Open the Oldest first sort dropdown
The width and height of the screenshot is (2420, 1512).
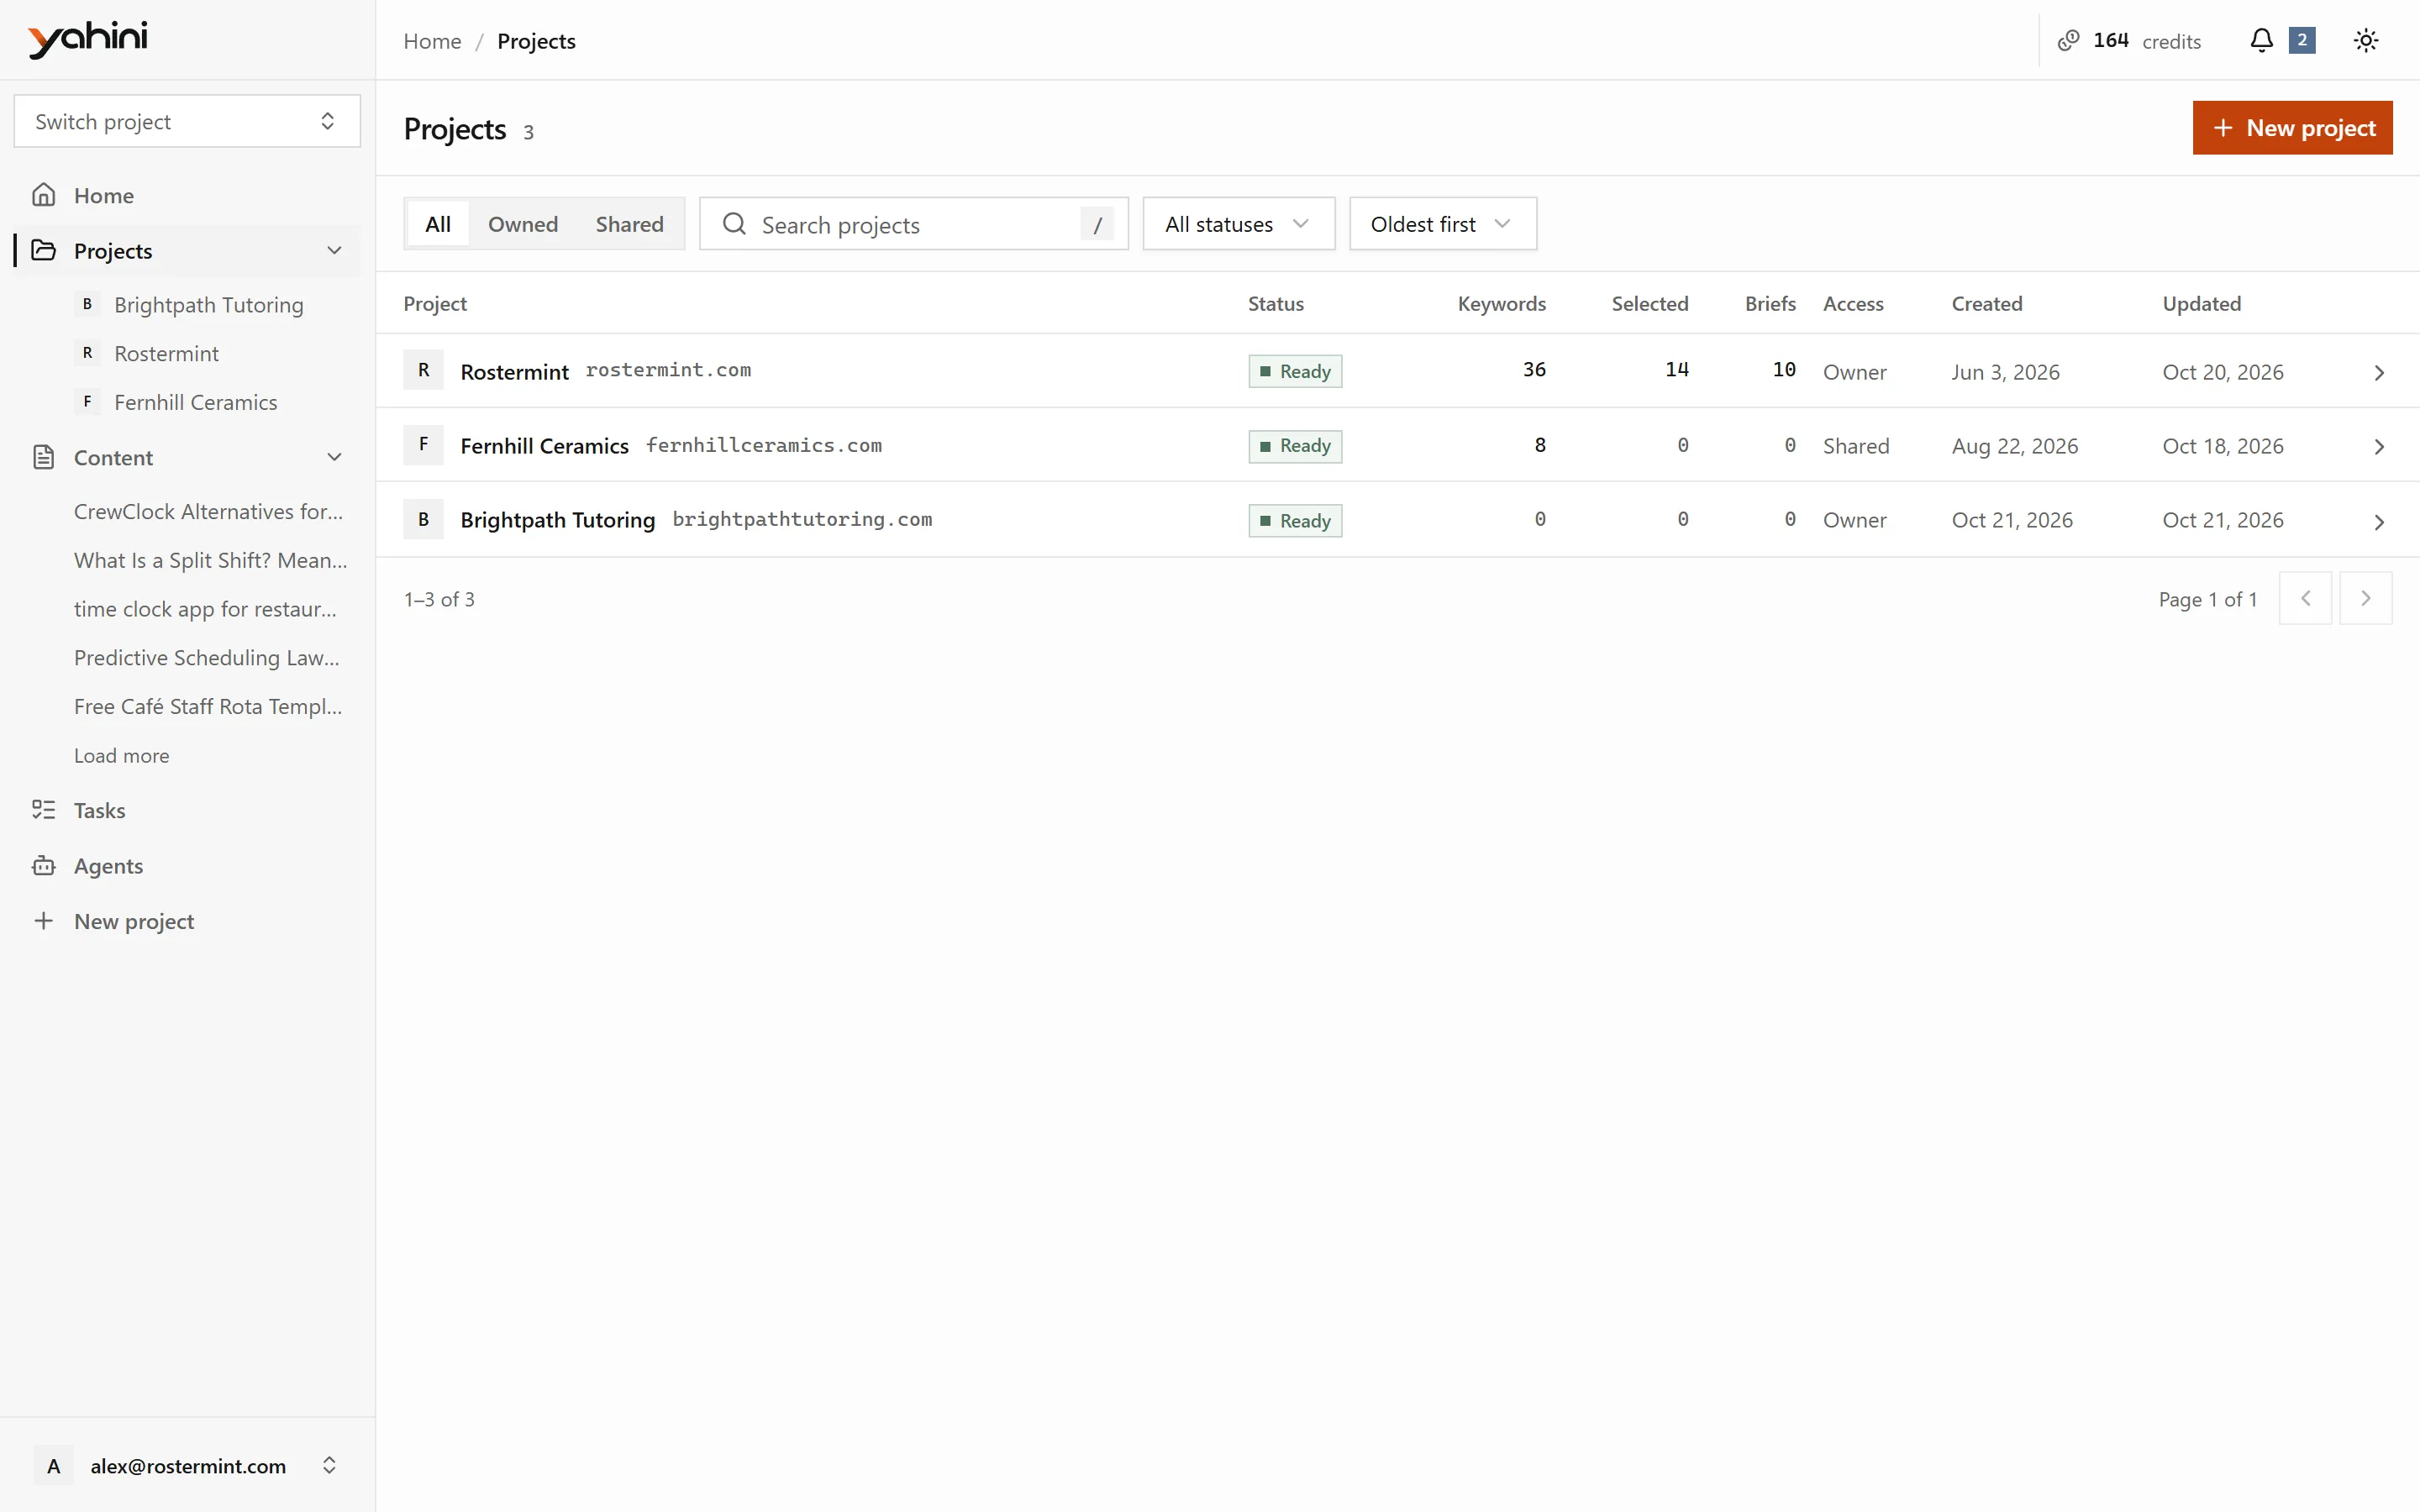point(1442,224)
